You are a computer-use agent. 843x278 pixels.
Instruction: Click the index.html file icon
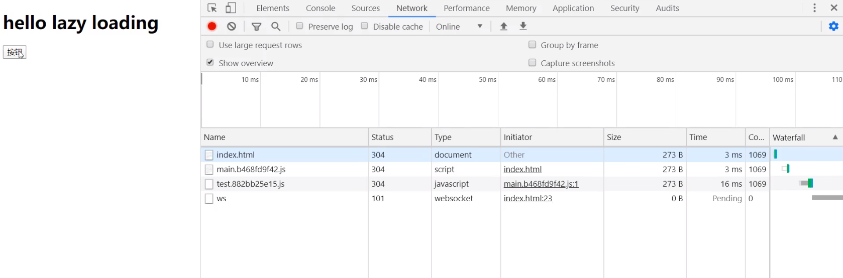click(x=209, y=155)
